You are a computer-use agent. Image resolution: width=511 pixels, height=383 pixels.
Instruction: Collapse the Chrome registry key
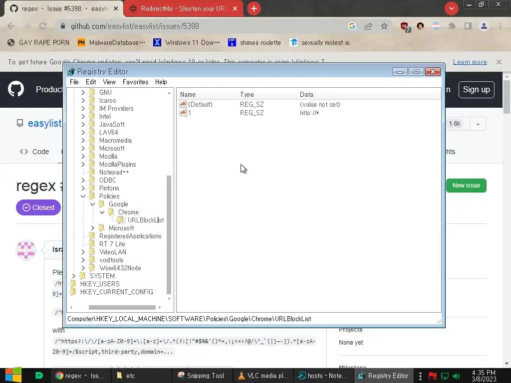(x=102, y=212)
